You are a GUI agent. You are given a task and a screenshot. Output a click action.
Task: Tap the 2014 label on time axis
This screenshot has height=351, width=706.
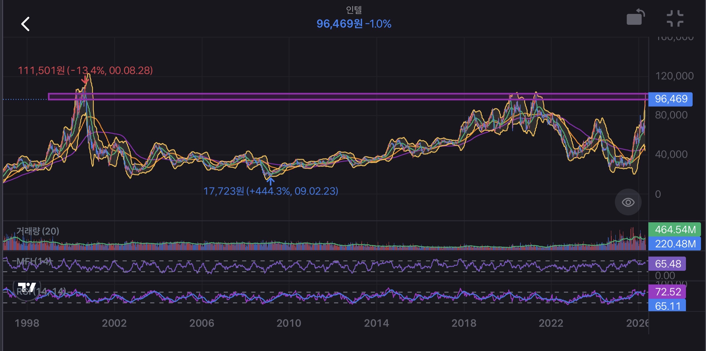coord(376,323)
